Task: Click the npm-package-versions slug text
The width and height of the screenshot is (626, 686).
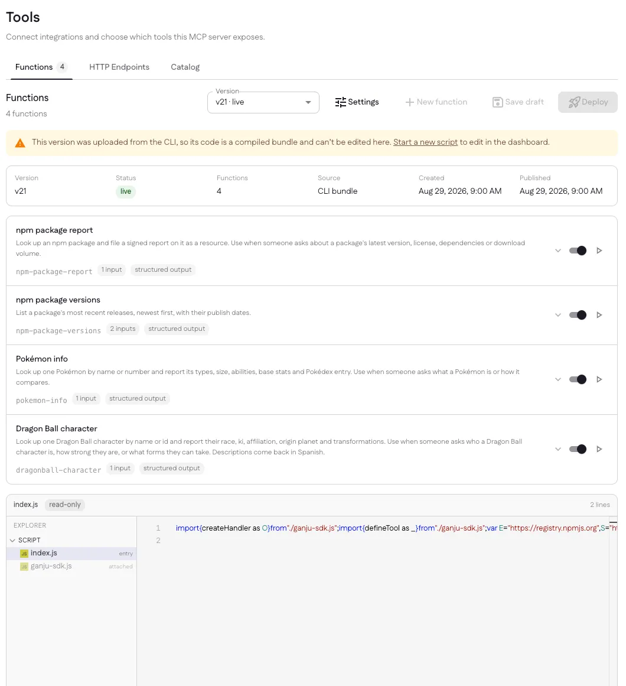Action: click(x=58, y=331)
